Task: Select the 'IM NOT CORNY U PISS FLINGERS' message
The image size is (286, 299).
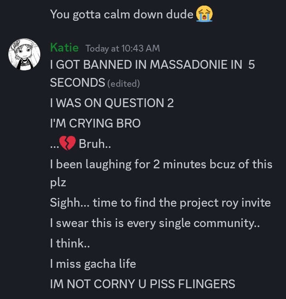Action: point(142,284)
